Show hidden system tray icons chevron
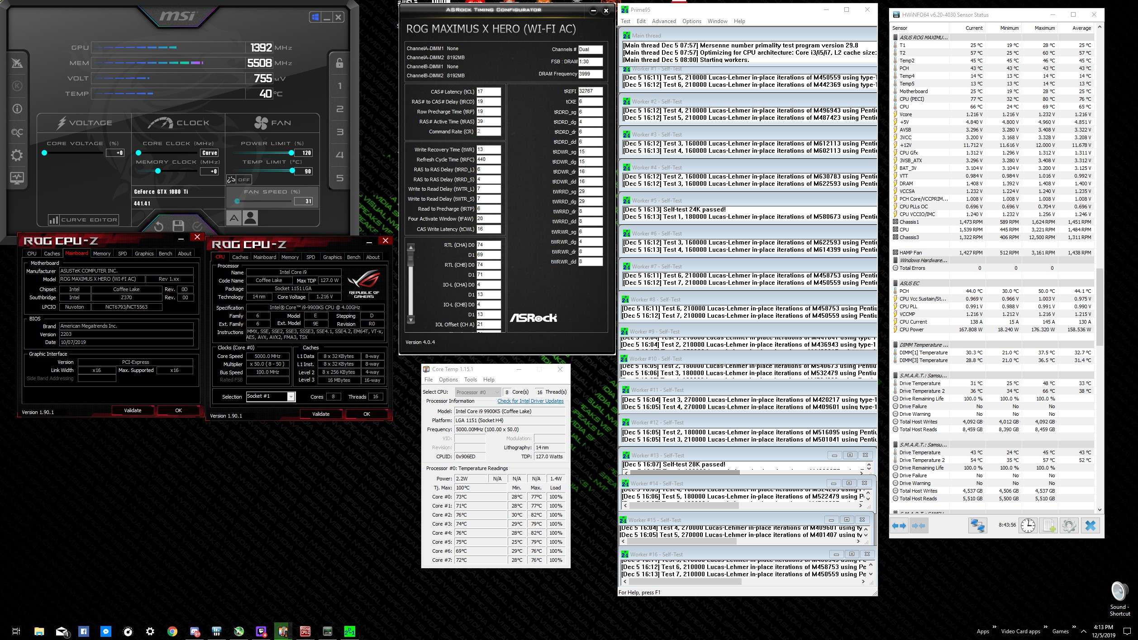Screen dimensions: 1138x640 (x=1083, y=631)
